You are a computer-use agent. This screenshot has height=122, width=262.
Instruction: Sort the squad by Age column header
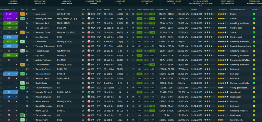(x=83, y=9)
